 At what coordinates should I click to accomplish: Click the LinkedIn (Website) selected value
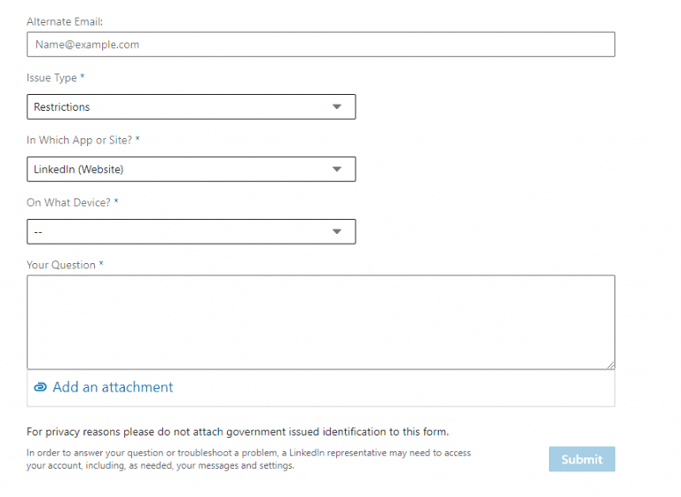[78, 169]
